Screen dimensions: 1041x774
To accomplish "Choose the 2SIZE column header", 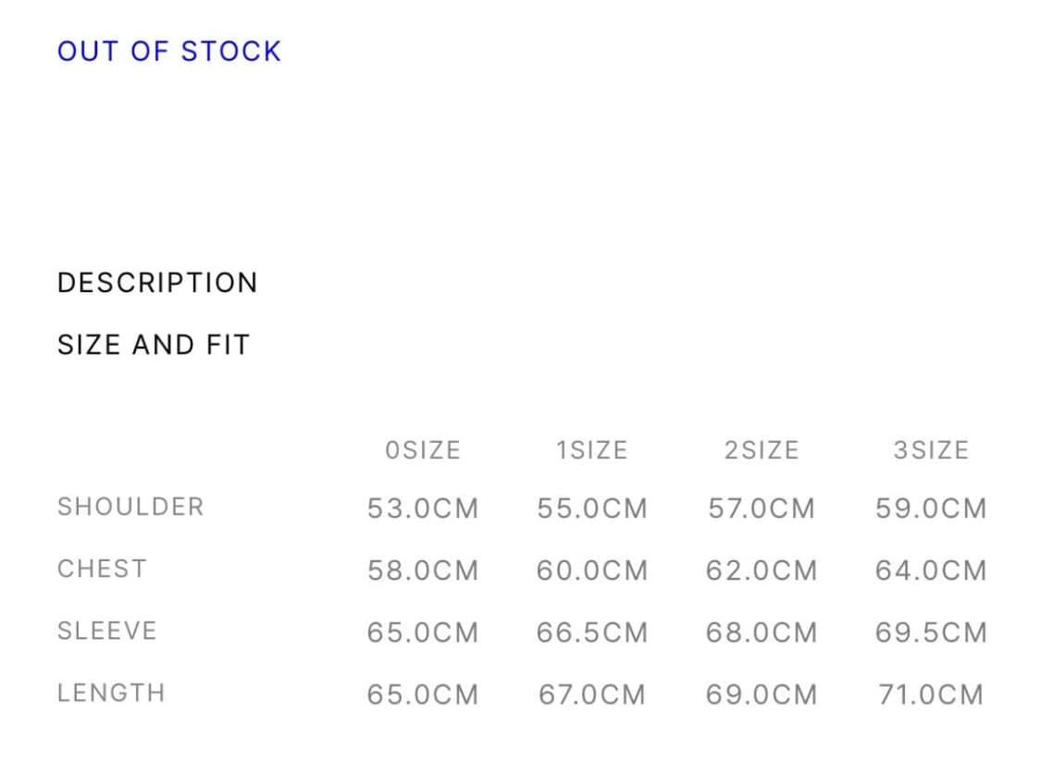I will [761, 450].
